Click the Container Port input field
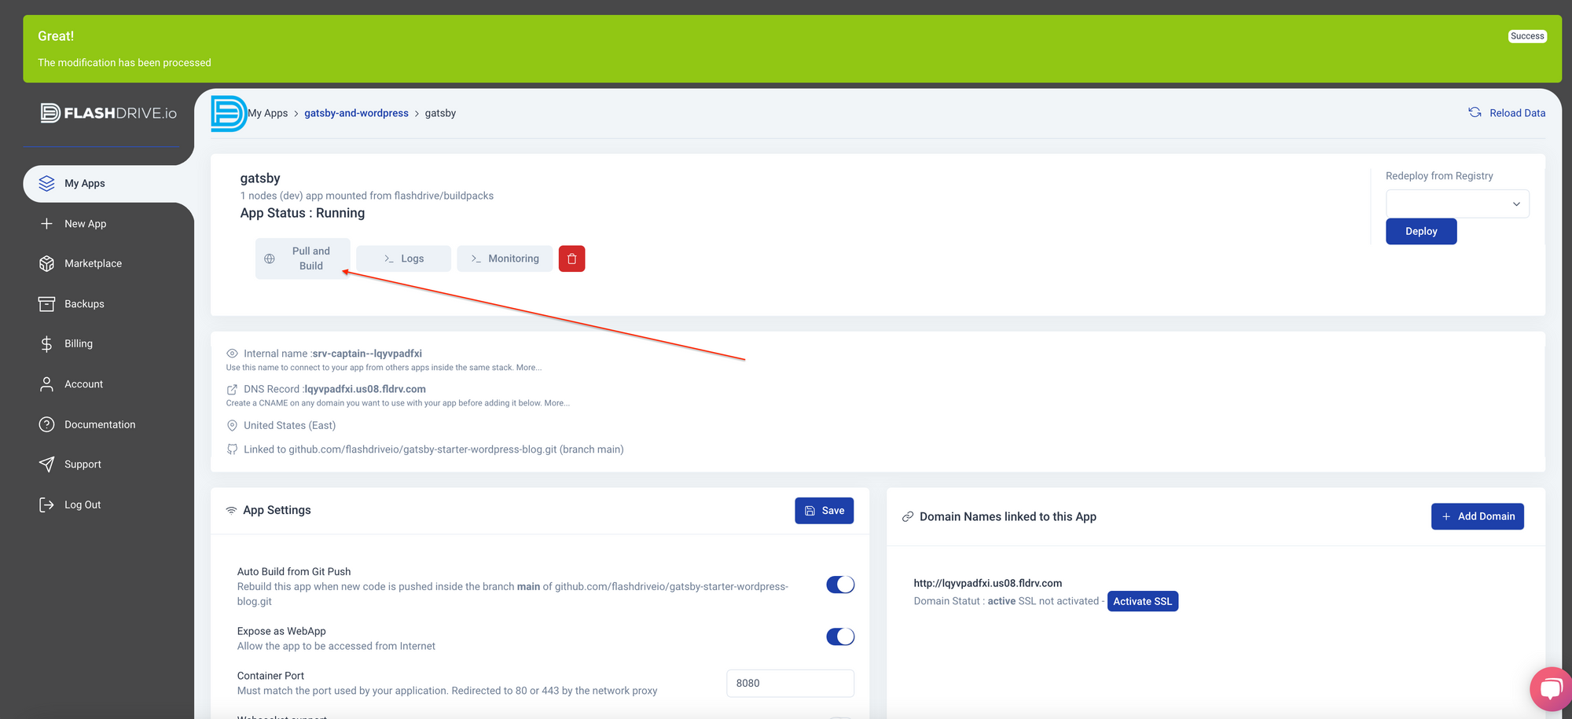The height and width of the screenshot is (719, 1572). click(x=790, y=683)
